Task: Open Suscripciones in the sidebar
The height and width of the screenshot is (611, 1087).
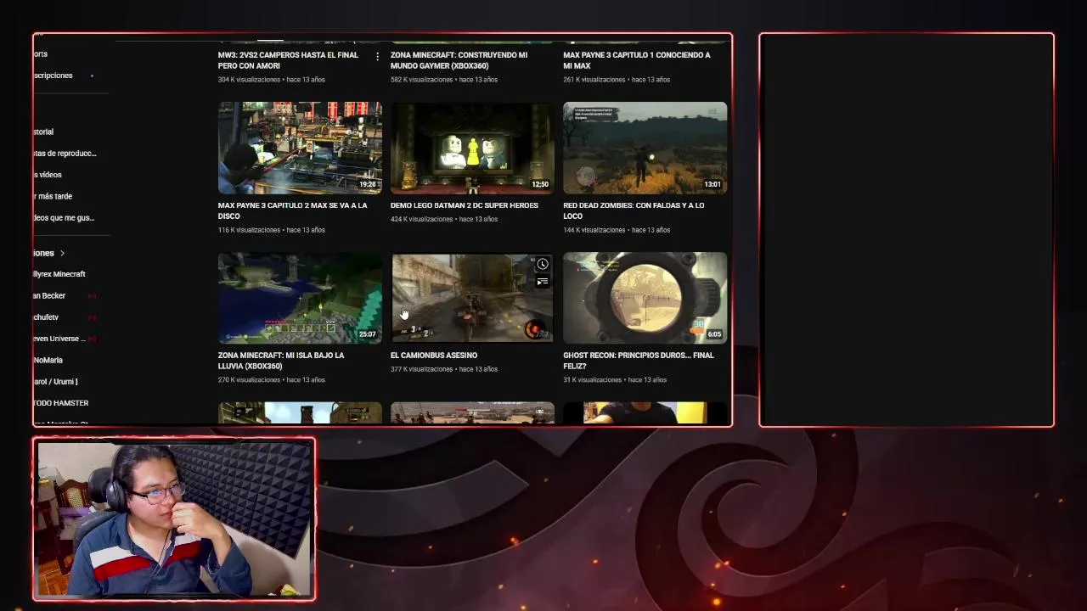Action: point(54,76)
